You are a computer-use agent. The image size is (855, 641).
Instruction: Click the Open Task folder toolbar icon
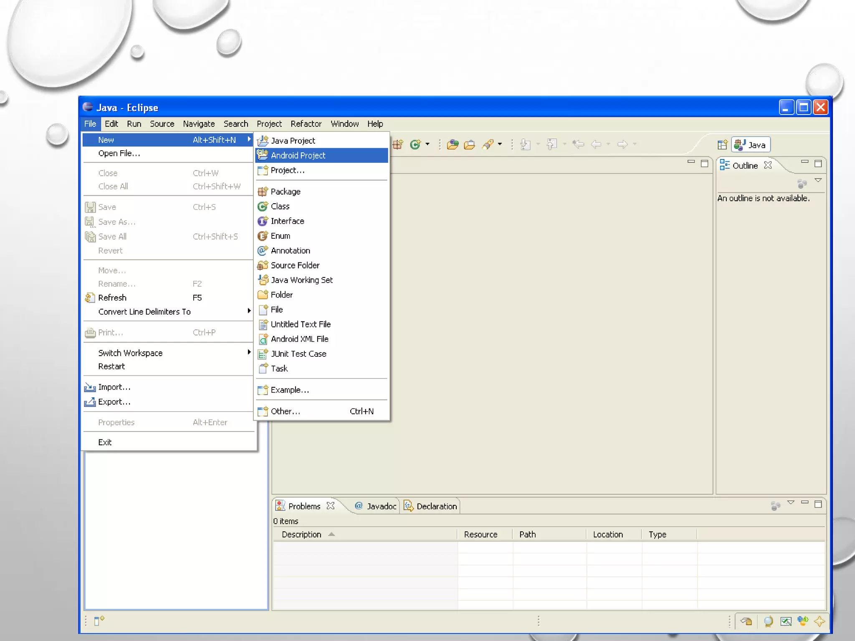pyautogui.click(x=470, y=144)
